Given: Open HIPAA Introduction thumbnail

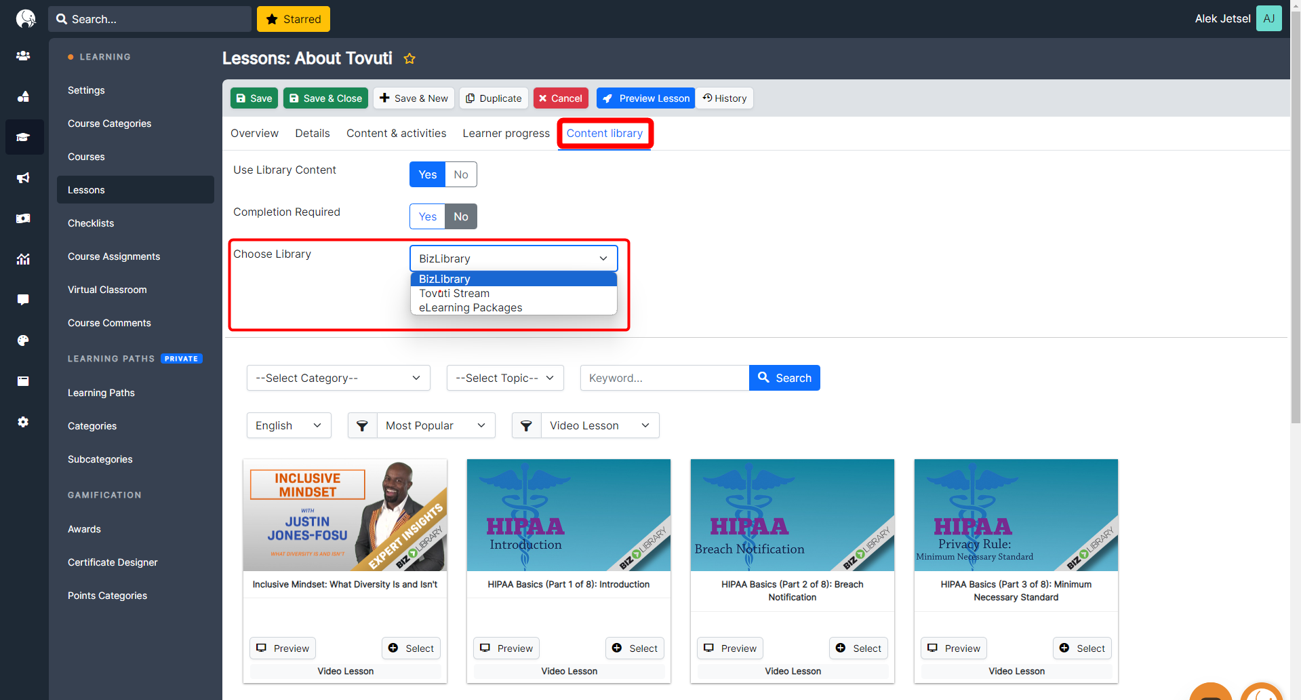Looking at the screenshot, I should pos(569,515).
